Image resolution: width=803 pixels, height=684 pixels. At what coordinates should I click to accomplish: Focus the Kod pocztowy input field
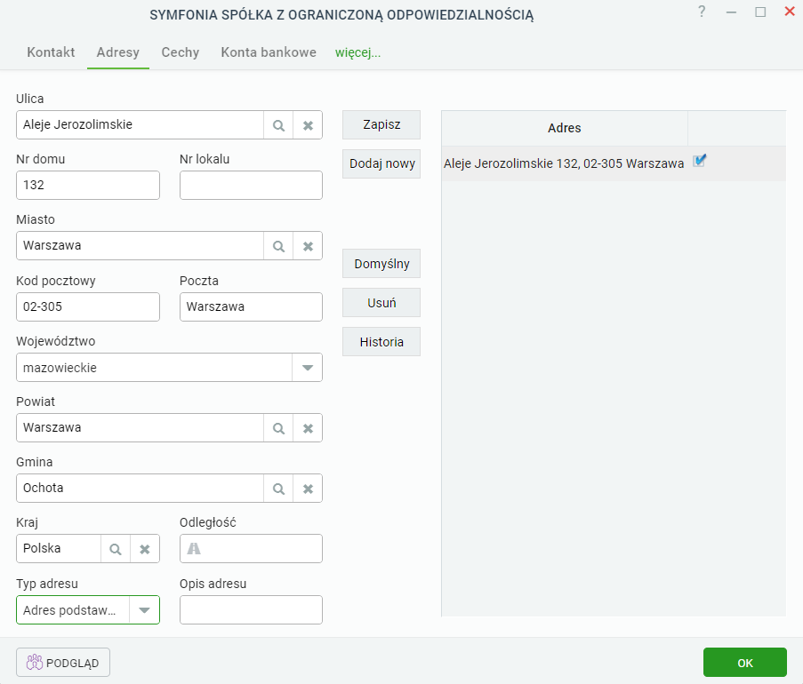(x=88, y=307)
